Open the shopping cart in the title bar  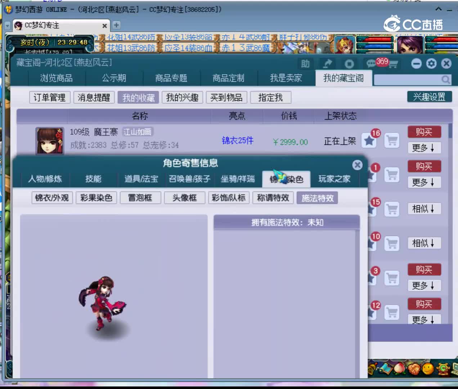(x=393, y=64)
